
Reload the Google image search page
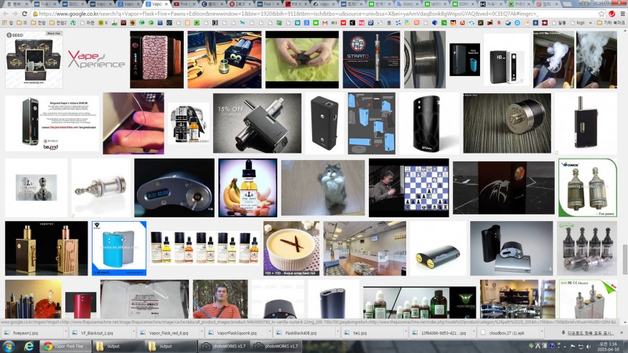(25, 14)
